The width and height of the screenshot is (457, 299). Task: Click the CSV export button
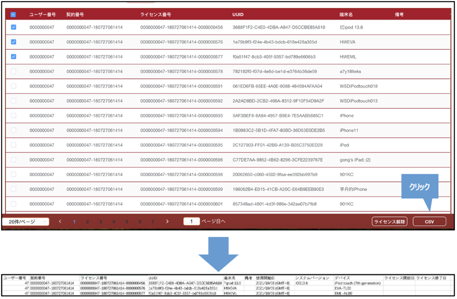point(429,221)
